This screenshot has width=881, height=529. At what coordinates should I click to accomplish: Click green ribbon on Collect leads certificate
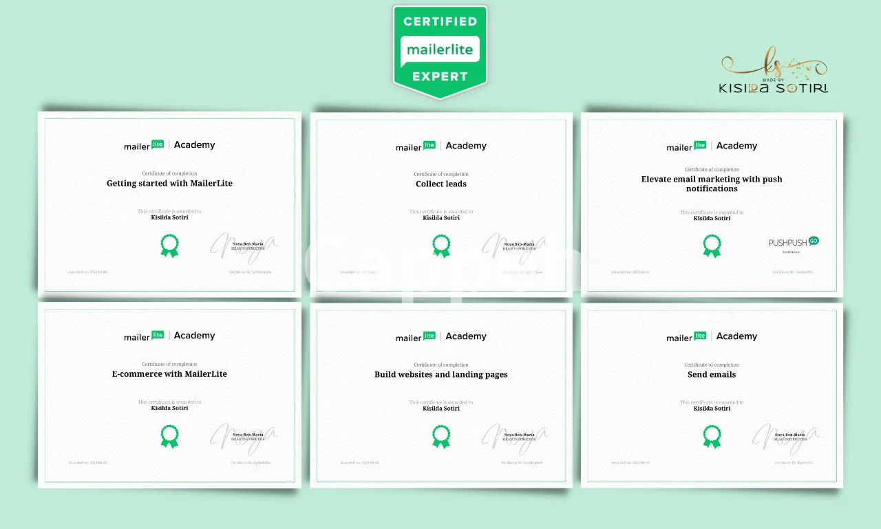441,246
